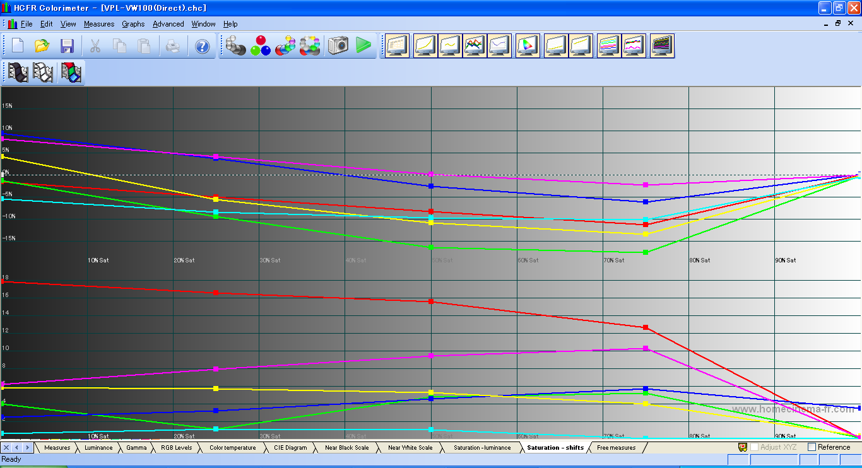
Task: Go to the Free measures tab
Action: coord(616,448)
